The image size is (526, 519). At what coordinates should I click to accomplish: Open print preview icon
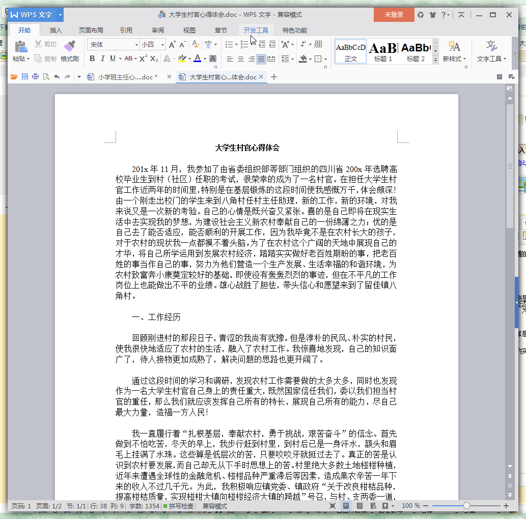[x=46, y=77]
